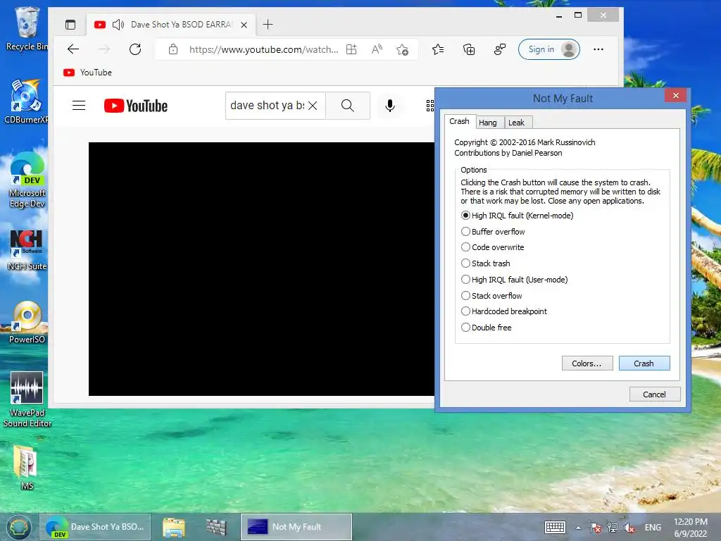Screen dimensions: 721x541
Task: Select the Stack trash option
Action: coord(486,263)
